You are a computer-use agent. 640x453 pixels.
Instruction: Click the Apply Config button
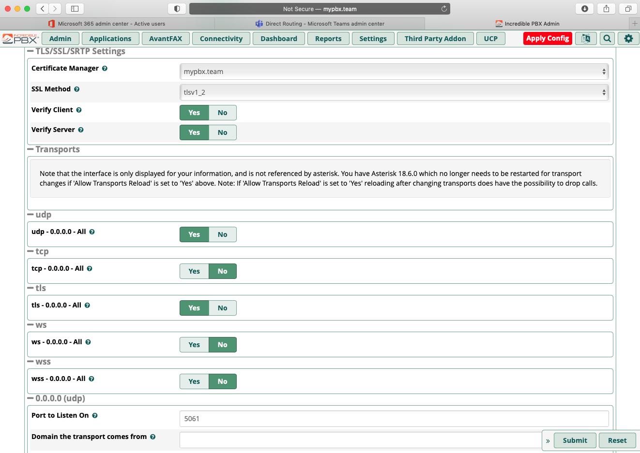[x=548, y=38]
